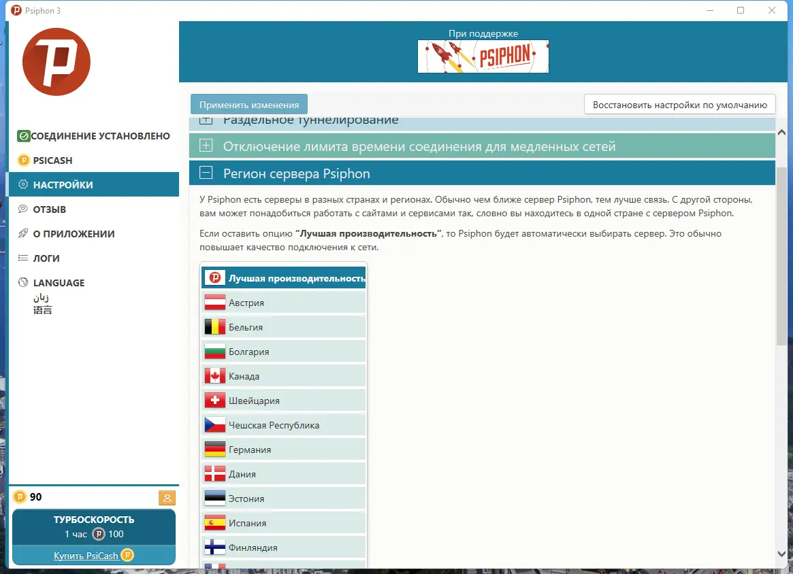
Task: Click the settings gear icon beside НАСТРОЙКИ
Action: (x=23, y=184)
